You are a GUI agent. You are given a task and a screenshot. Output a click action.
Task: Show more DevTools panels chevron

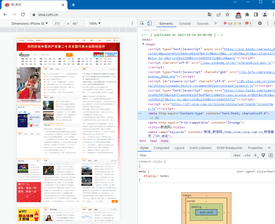click(216, 23)
